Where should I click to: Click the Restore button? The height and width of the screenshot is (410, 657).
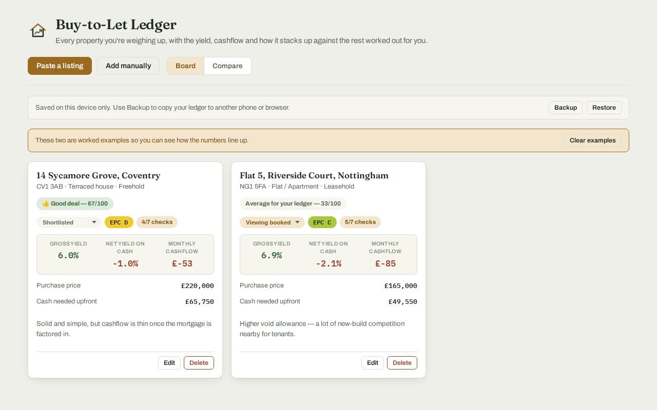coord(604,108)
